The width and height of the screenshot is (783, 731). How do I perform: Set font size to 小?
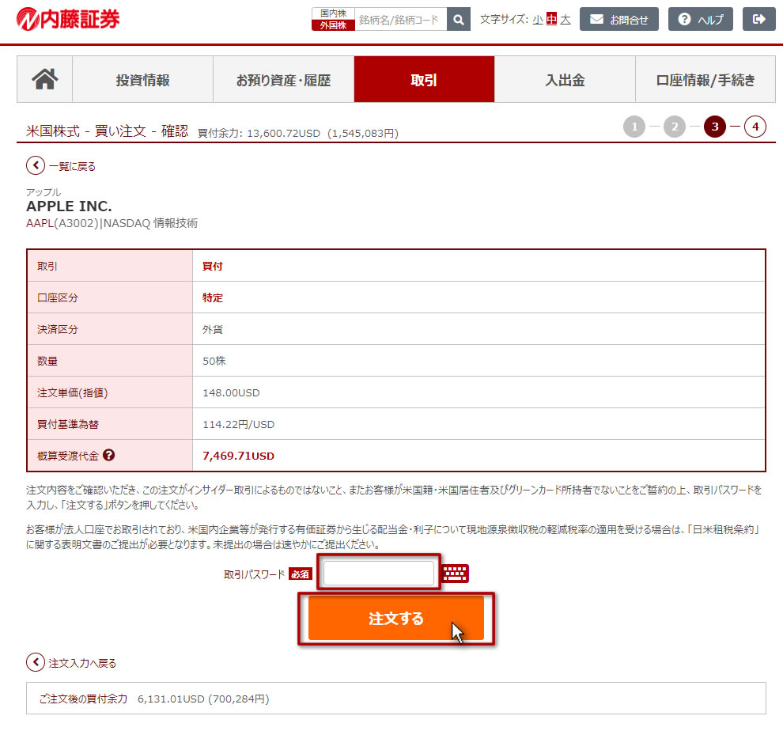click(538, 20)
